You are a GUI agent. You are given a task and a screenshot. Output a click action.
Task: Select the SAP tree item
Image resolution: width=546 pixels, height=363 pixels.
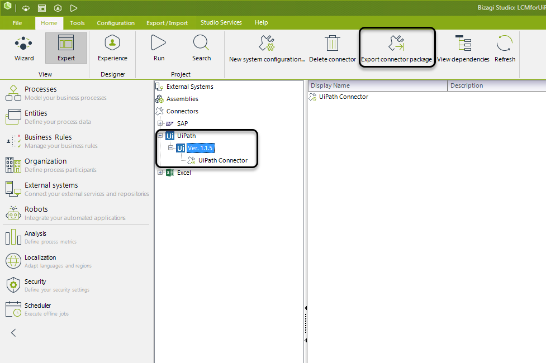(182, 123)
